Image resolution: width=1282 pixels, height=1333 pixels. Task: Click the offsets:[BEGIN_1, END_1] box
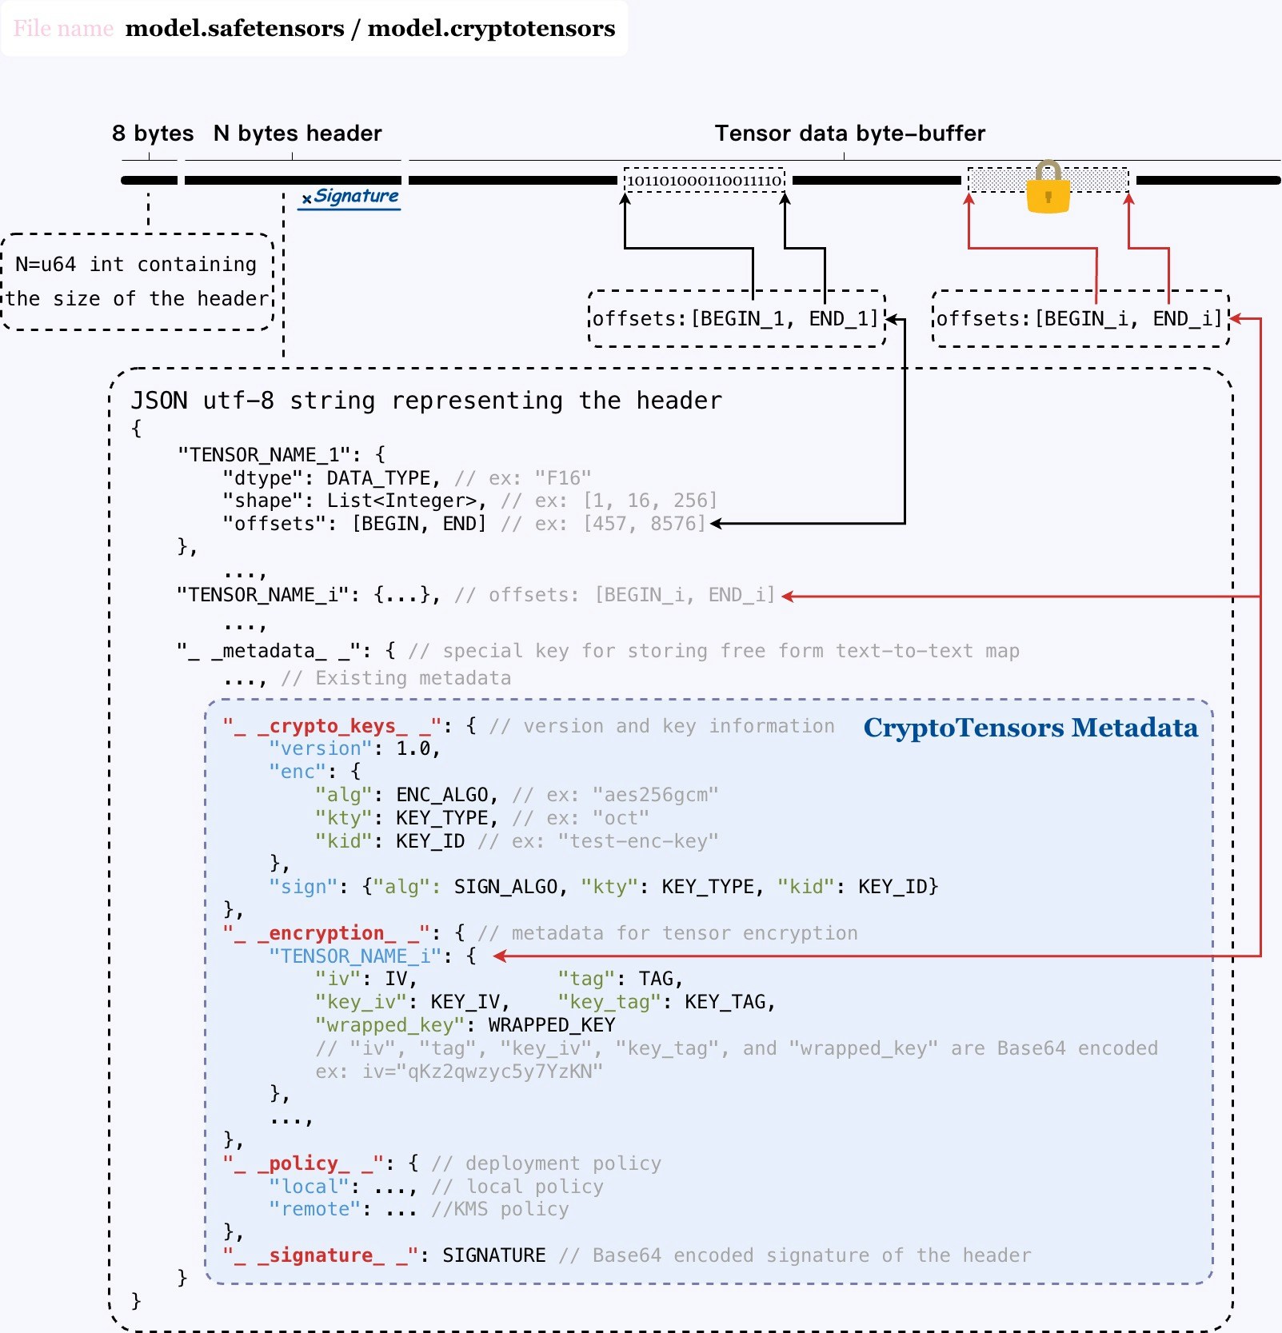pyautogui.click(x=737, y=318)
